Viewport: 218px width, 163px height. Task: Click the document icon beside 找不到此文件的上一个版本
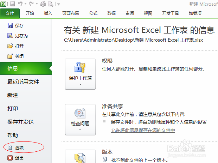coord(104,159)
